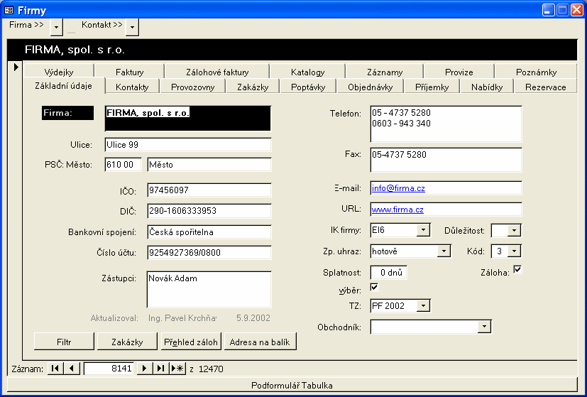
Task: Go to the first record
Action: pyautogui.click(x=55, y=369)
